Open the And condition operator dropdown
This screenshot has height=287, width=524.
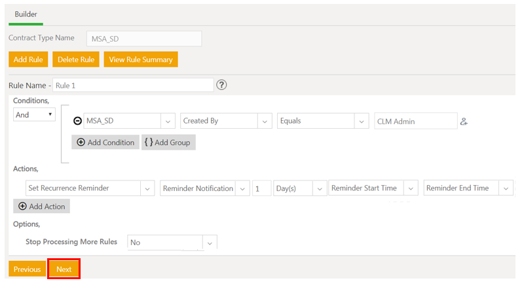[x=34, y=114]
